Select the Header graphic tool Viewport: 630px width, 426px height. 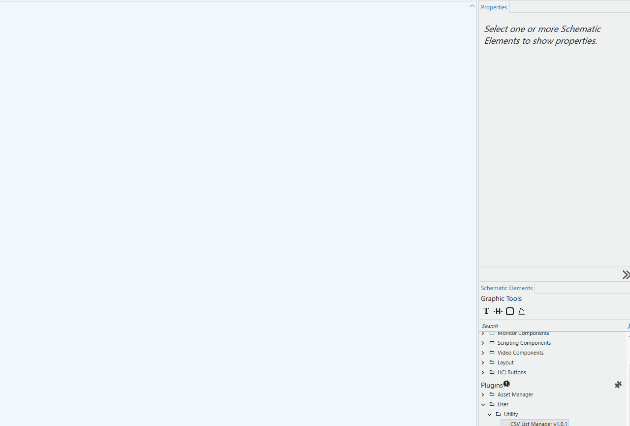498,311
